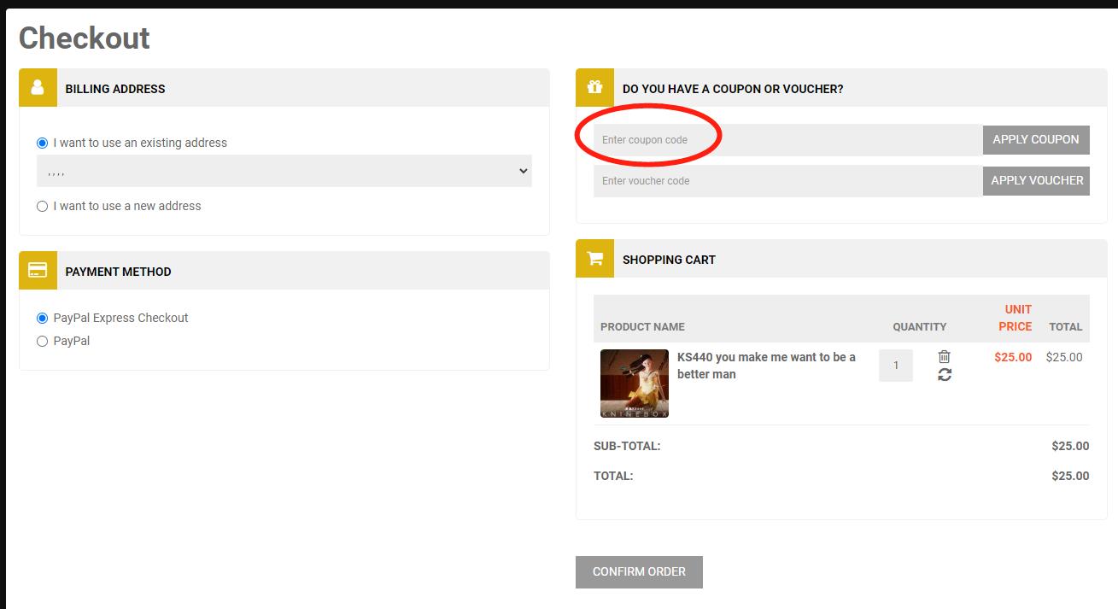
Task: Click the Apply Coupon button
Action: coord(1036,139)
